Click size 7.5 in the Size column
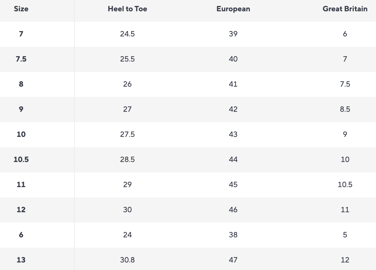The height and width of the screenshot is (270, 376). (x=21, y=59)
